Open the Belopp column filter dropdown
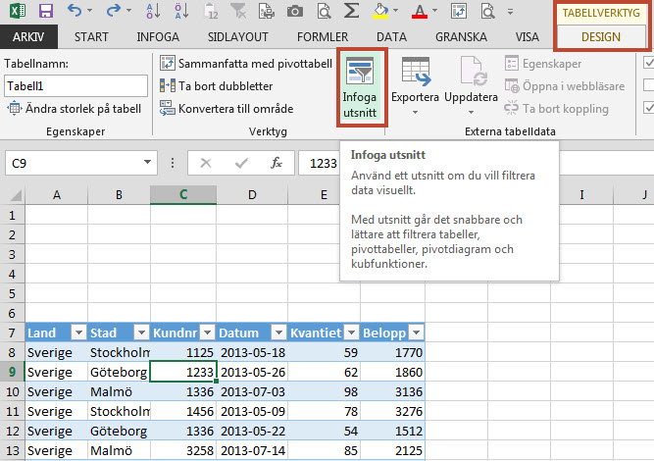The image size is (654, 461). coord(416,333)
